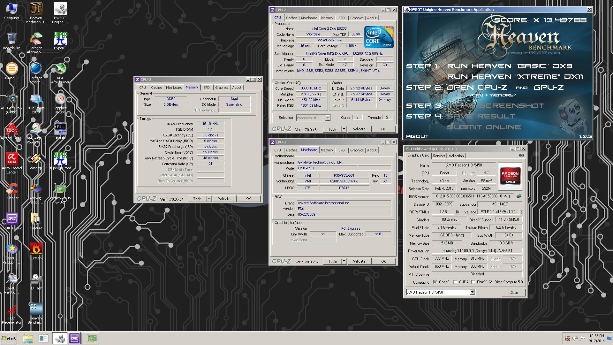Click the Core Speed value 3608.18 MHz
Screen dimensions: 613x345
311,88
